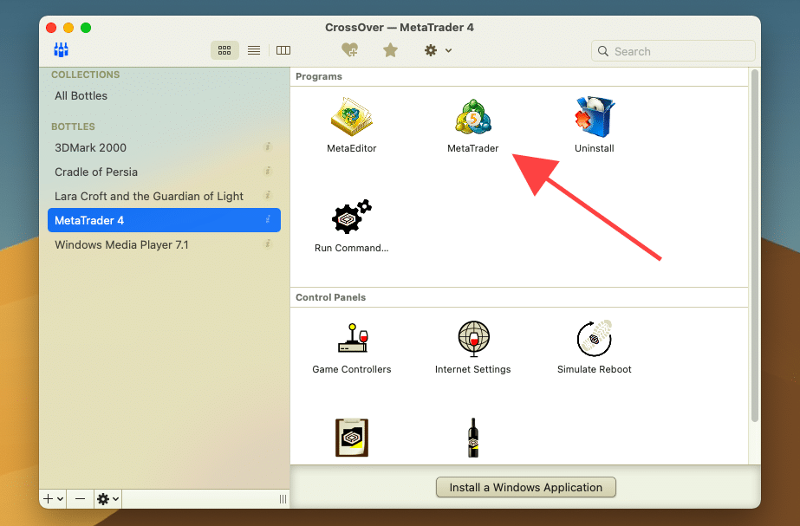Viewport: 800px width, 526px height.
Task: Select the Cradle of Persia bottle
Action: (96, 172)
